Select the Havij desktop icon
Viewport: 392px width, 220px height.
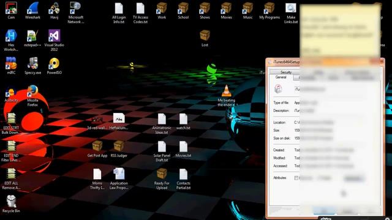point(54,10)
